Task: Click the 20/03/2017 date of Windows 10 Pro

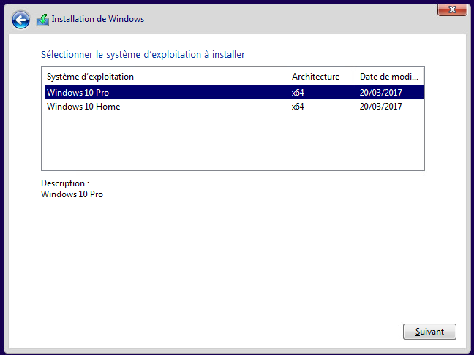Action: click(x=380, y=93)
